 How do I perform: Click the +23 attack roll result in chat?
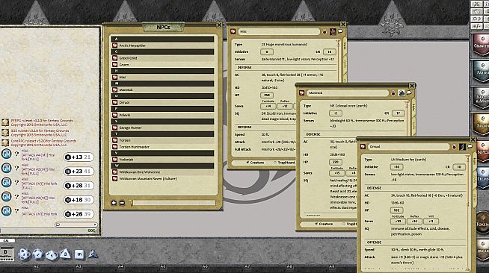click(79, 172)
